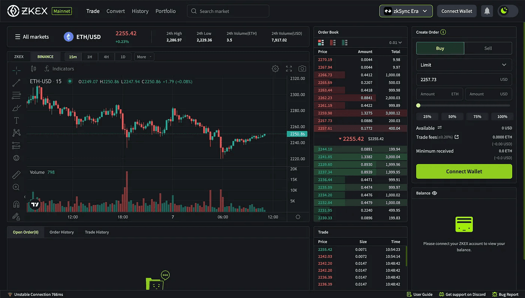This screenshot has height=298, width=525.
Task: Click the Available swap arrows icon
Action: pos(439,128)
